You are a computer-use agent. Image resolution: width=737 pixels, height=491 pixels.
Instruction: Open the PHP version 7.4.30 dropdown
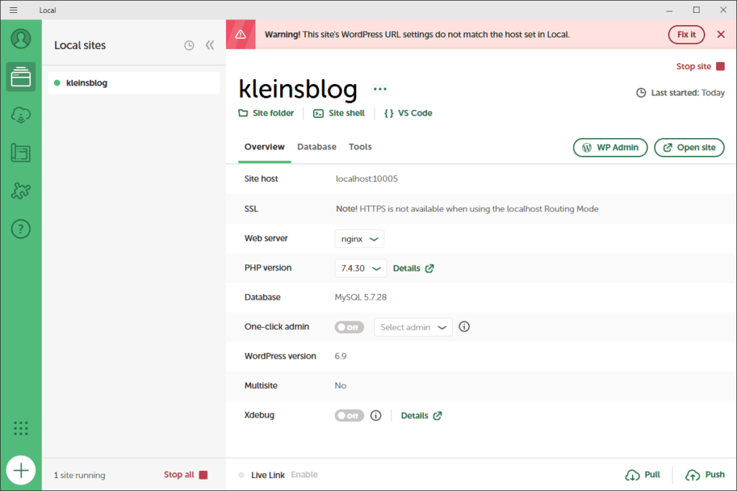[361, 268]
